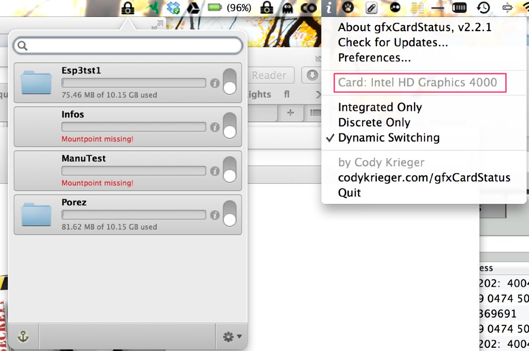
Task: Open the paw print menu bar icon
Action: click(348, 7)
